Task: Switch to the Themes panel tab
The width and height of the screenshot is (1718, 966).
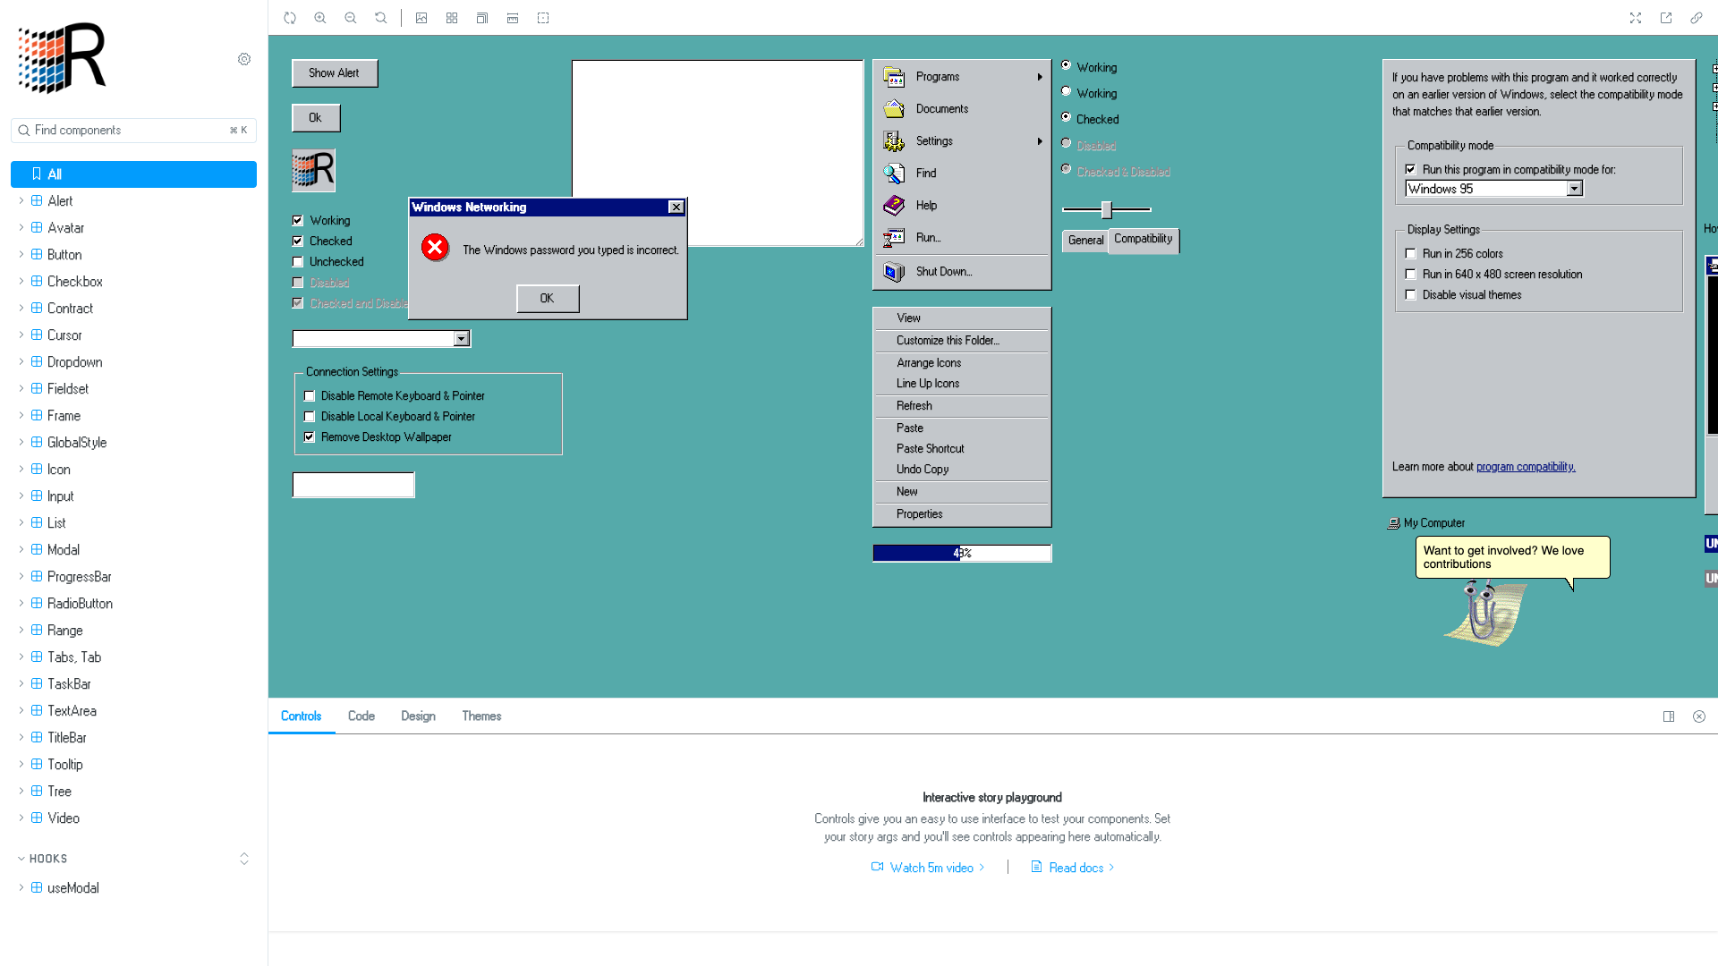Action: point(481,716)
